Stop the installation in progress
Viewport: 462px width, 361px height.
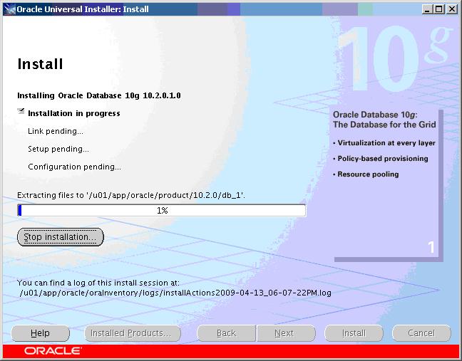click(61, 237)
